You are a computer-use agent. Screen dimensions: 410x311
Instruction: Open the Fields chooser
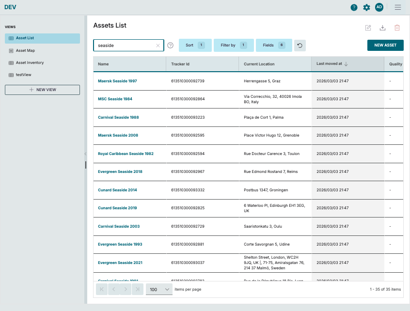(x=274, y=45)
